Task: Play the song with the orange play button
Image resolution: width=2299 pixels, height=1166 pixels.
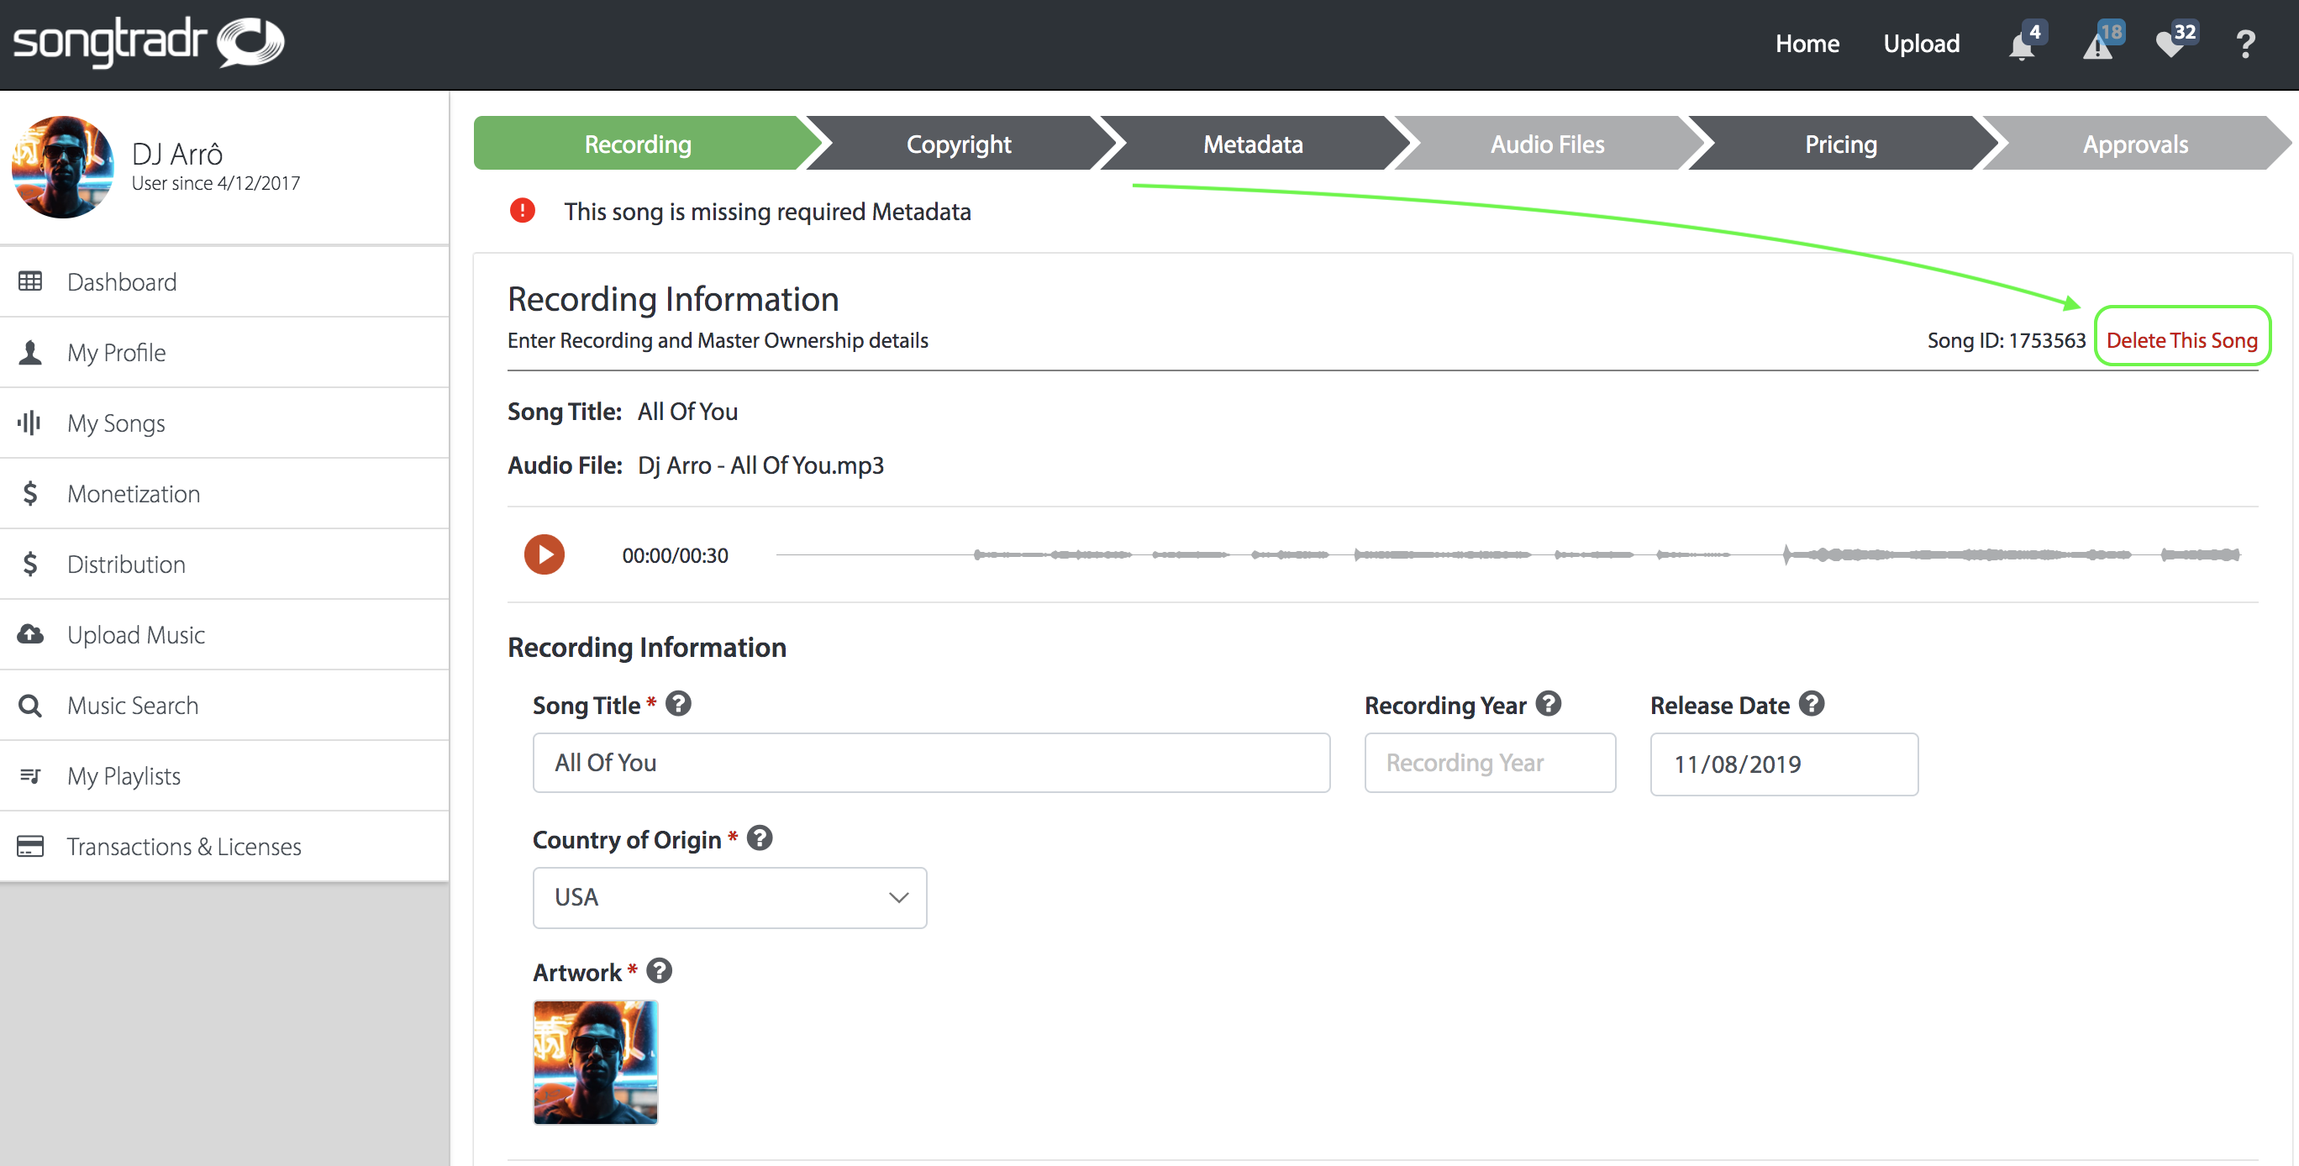Action: click(544, 555)
